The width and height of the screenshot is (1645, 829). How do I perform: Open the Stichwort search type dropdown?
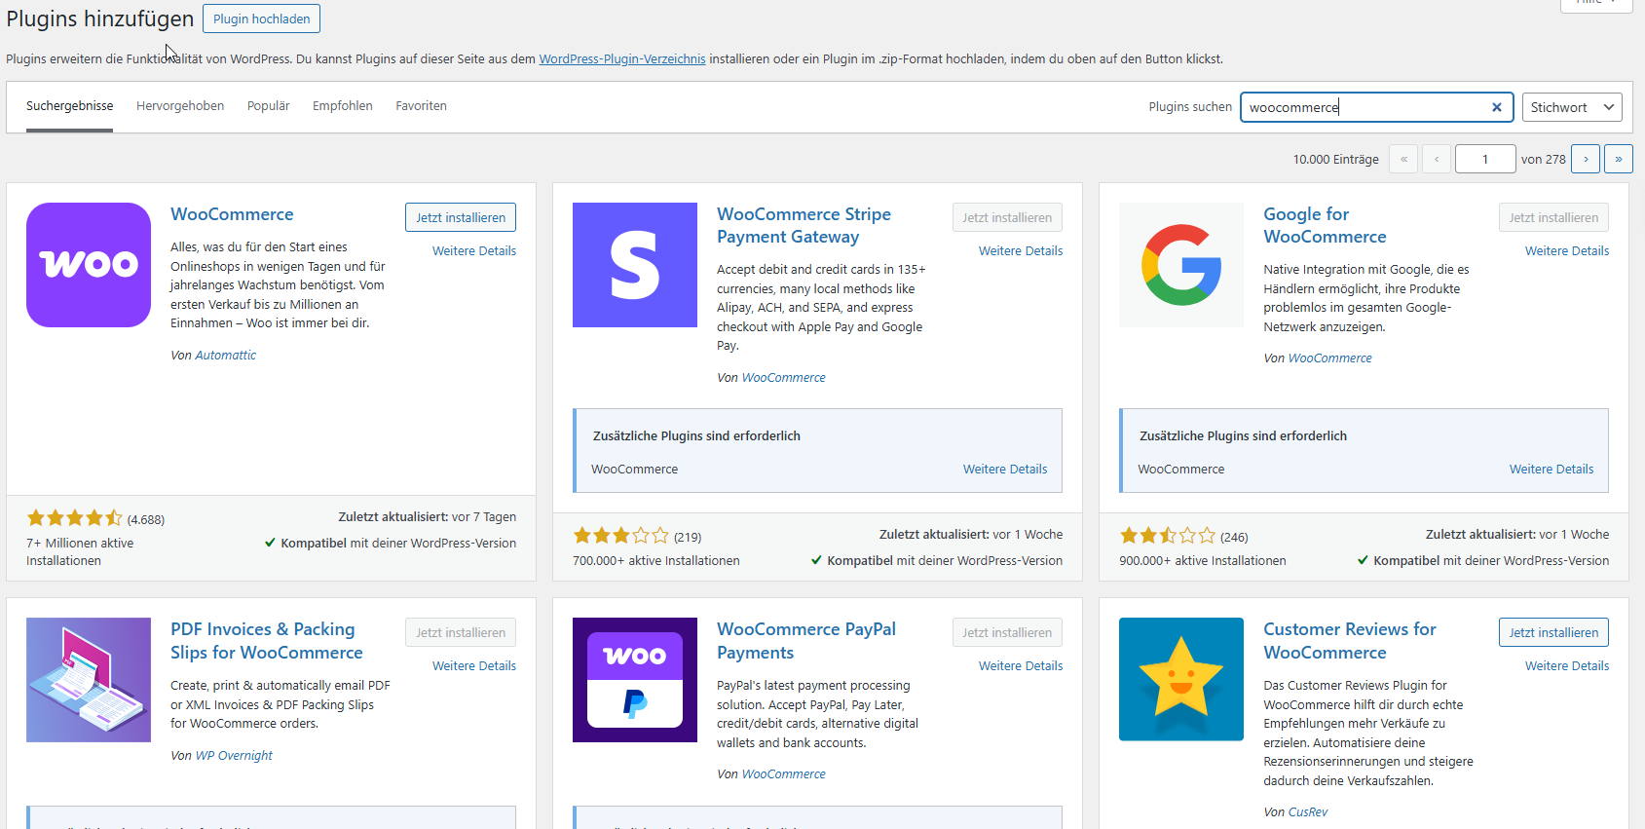coord(1571,107)
